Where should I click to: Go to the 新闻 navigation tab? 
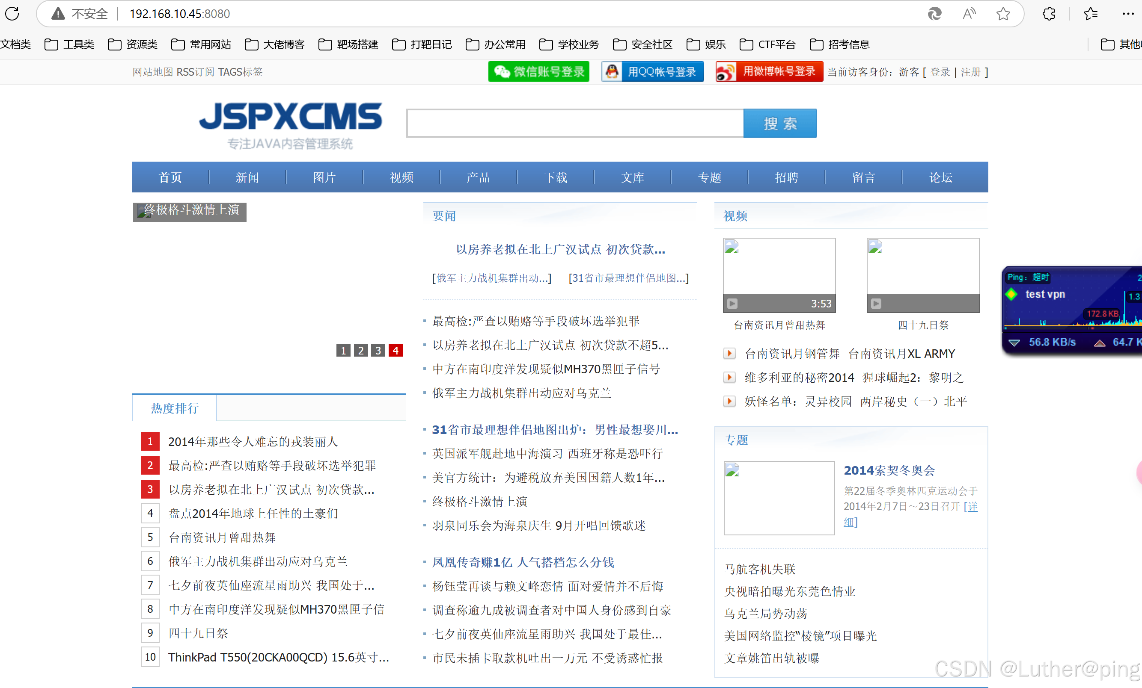pos(247,177)
